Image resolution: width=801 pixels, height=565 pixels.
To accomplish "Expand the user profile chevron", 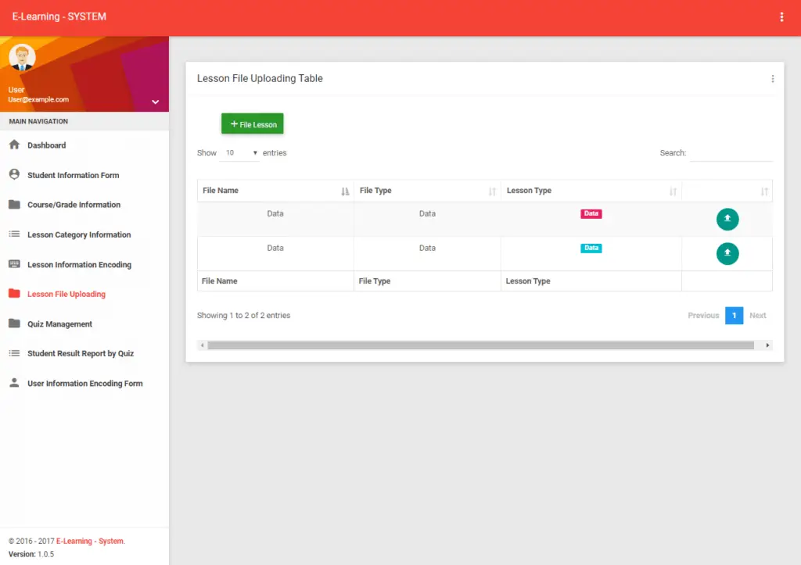I will coord(155,102).
